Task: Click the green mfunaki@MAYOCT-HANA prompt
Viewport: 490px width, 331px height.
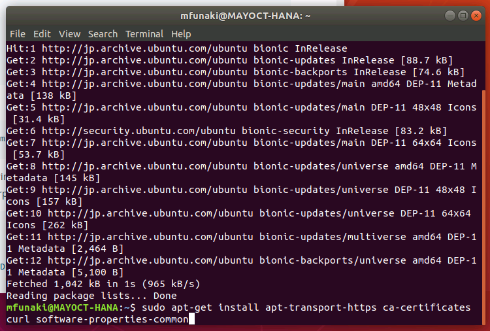Action: click(62, 308)
